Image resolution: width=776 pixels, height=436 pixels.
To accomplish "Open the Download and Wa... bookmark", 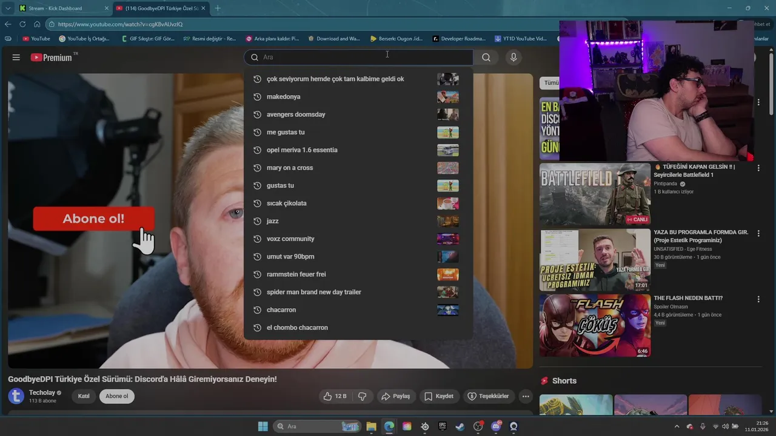I will pos(334,39).
